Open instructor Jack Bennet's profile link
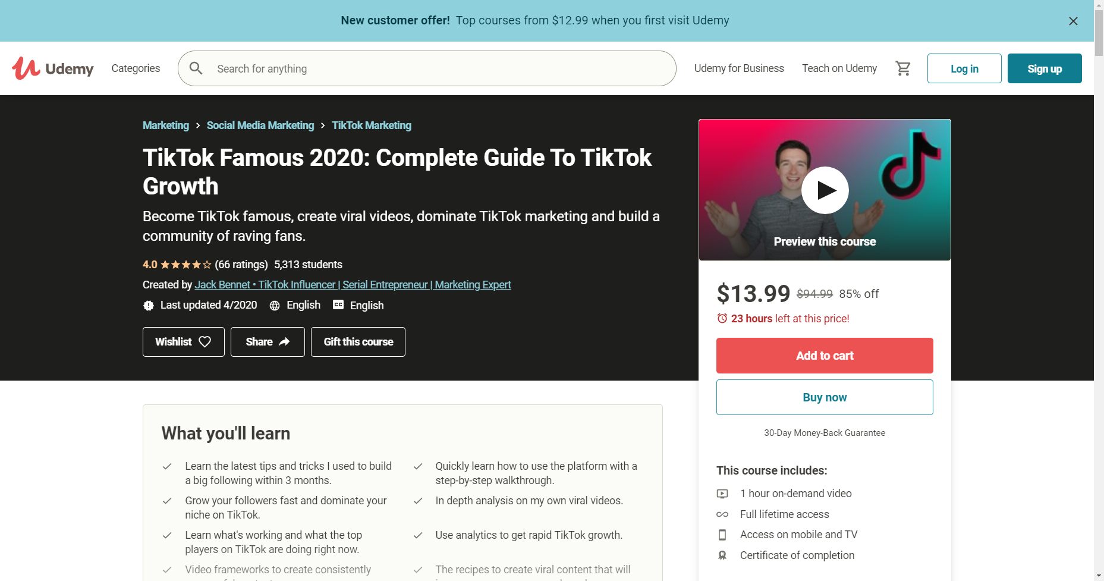 (353, 285)
